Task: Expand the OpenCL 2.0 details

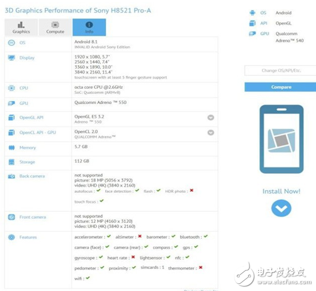Action: [x=211, y=132]
